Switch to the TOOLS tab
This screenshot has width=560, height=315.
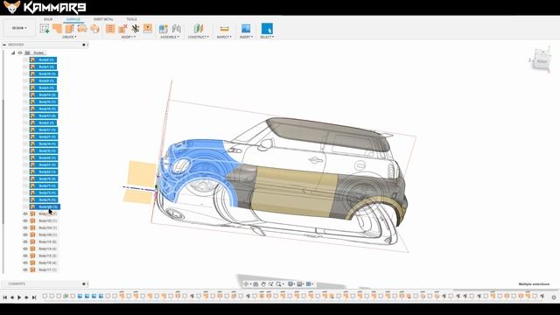131,19
